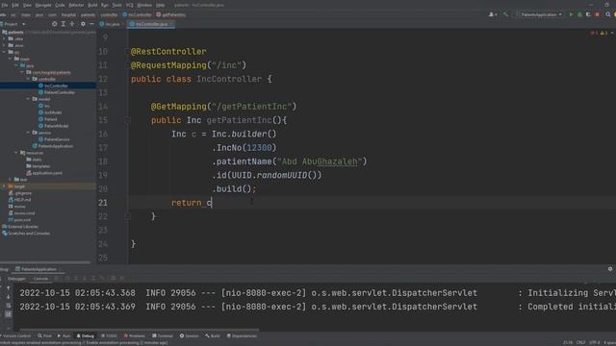Expand the target folder in tree

(4, 186)
